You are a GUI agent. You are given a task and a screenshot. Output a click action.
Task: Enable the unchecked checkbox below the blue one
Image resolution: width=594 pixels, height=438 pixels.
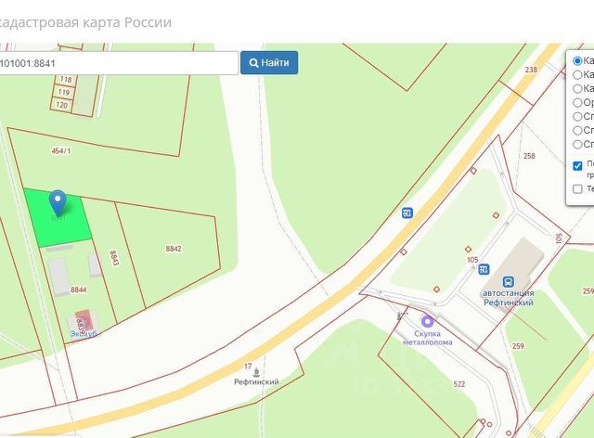pos(577,188)
